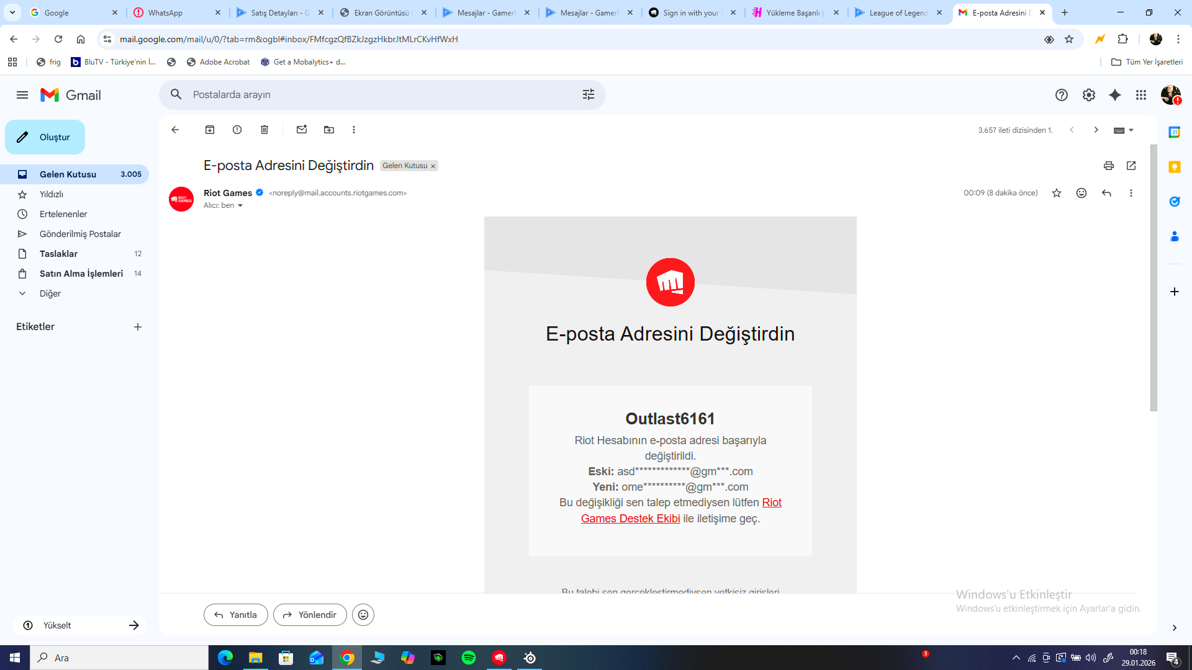This screenshot has height=670, width=1192.
Task: Open Gmail support help icon
Action: pos(1062,95)
